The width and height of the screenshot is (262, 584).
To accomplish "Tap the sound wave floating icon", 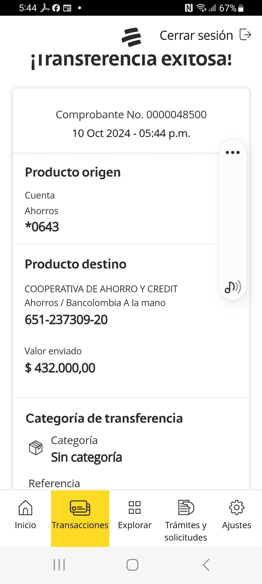I will pos(233,287).
